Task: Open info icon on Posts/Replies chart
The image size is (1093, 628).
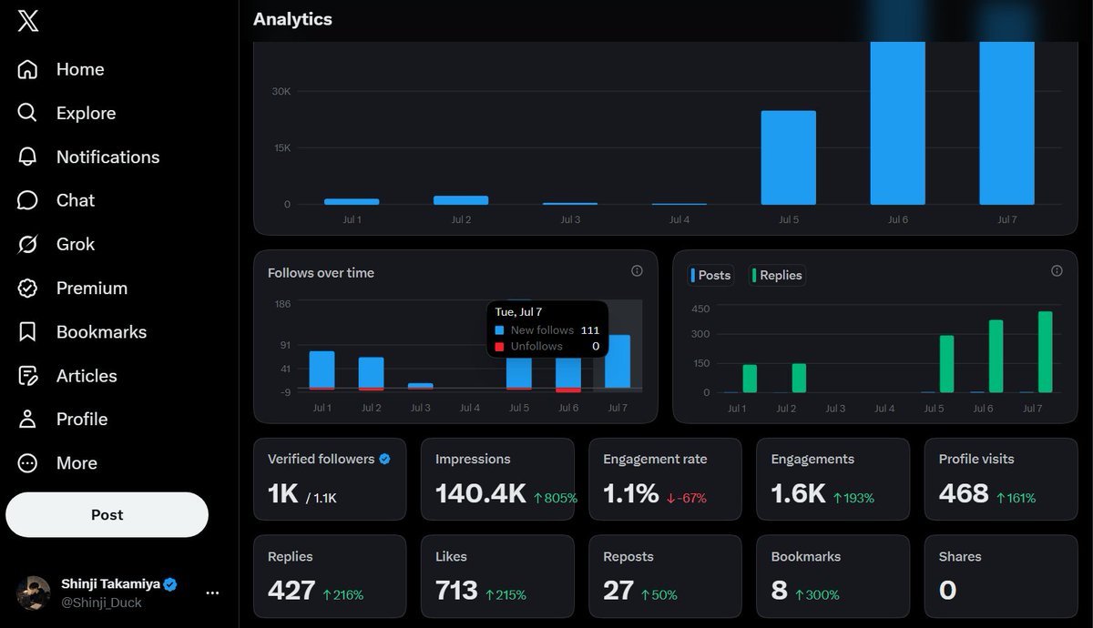Action: [1057, 271]
